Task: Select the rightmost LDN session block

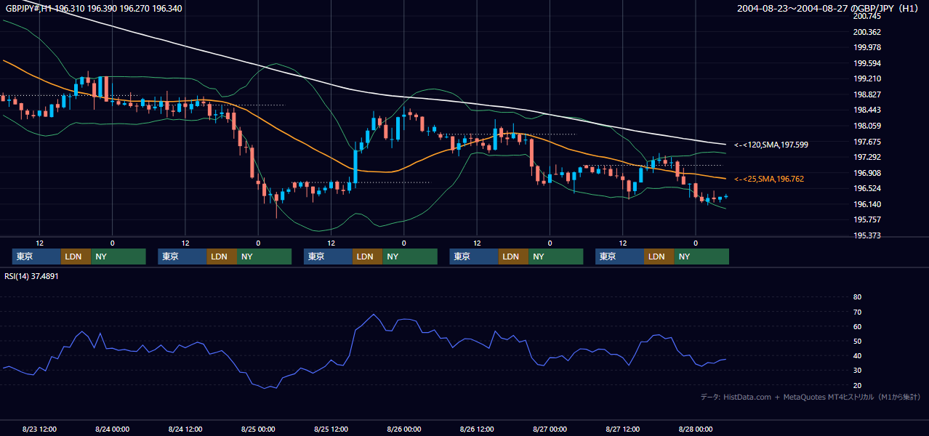Action: (659, 257)
